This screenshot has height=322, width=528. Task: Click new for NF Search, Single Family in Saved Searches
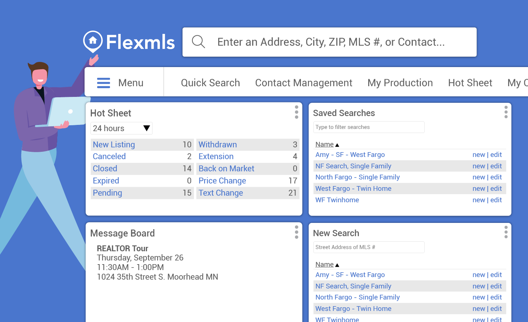[x=479, y=166]
